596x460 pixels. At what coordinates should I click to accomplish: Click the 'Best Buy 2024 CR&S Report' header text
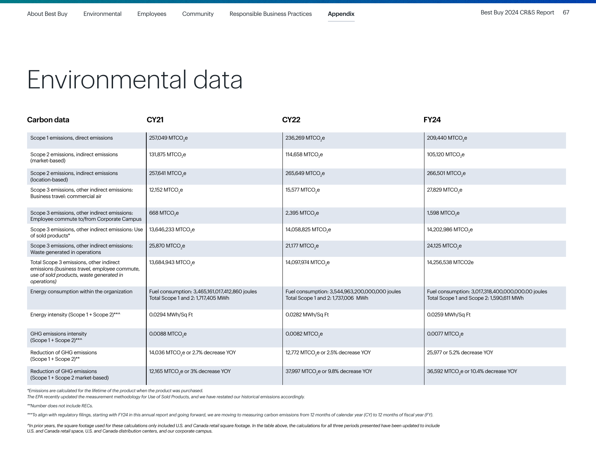point(517,12)
